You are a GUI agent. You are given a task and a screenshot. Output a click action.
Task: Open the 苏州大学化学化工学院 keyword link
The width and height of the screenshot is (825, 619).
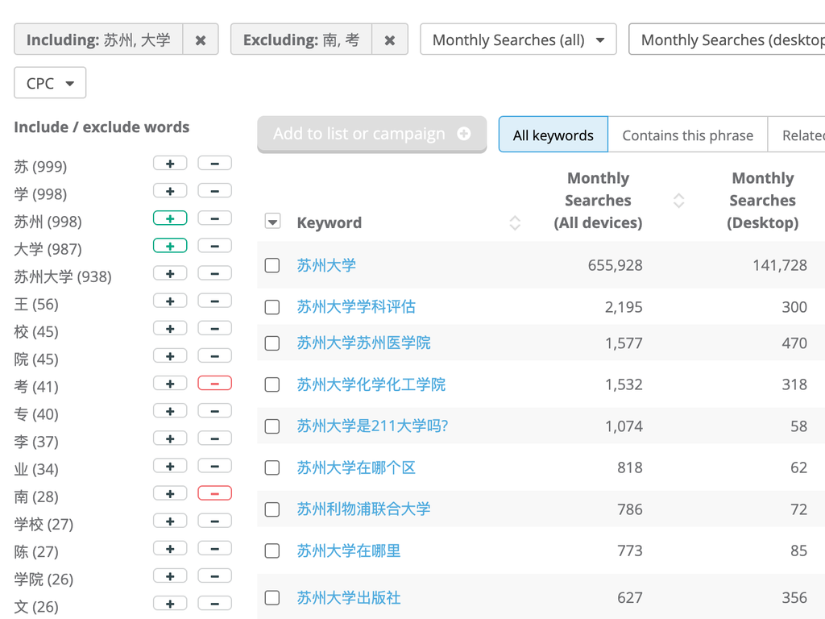click(x=371, y=384)
